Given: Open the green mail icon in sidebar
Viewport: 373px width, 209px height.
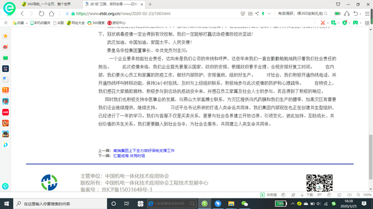Looking at the screenshot, I should [6, 58].
